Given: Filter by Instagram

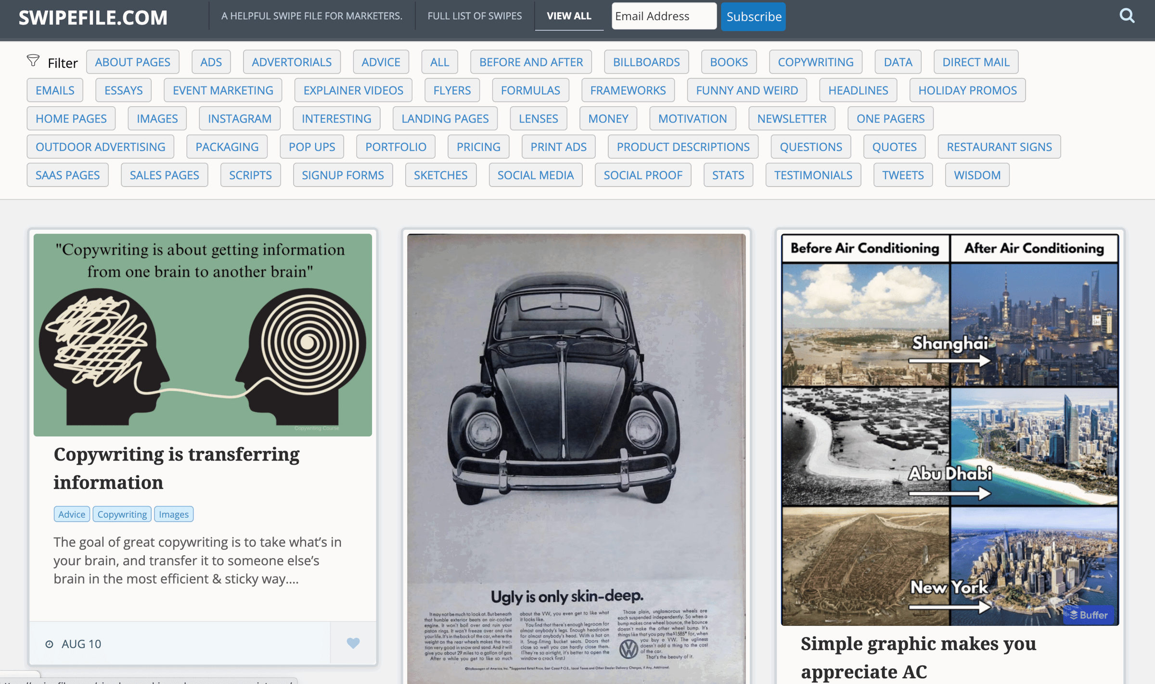Looking at the screenshot, I should click(x=240, y=119).
